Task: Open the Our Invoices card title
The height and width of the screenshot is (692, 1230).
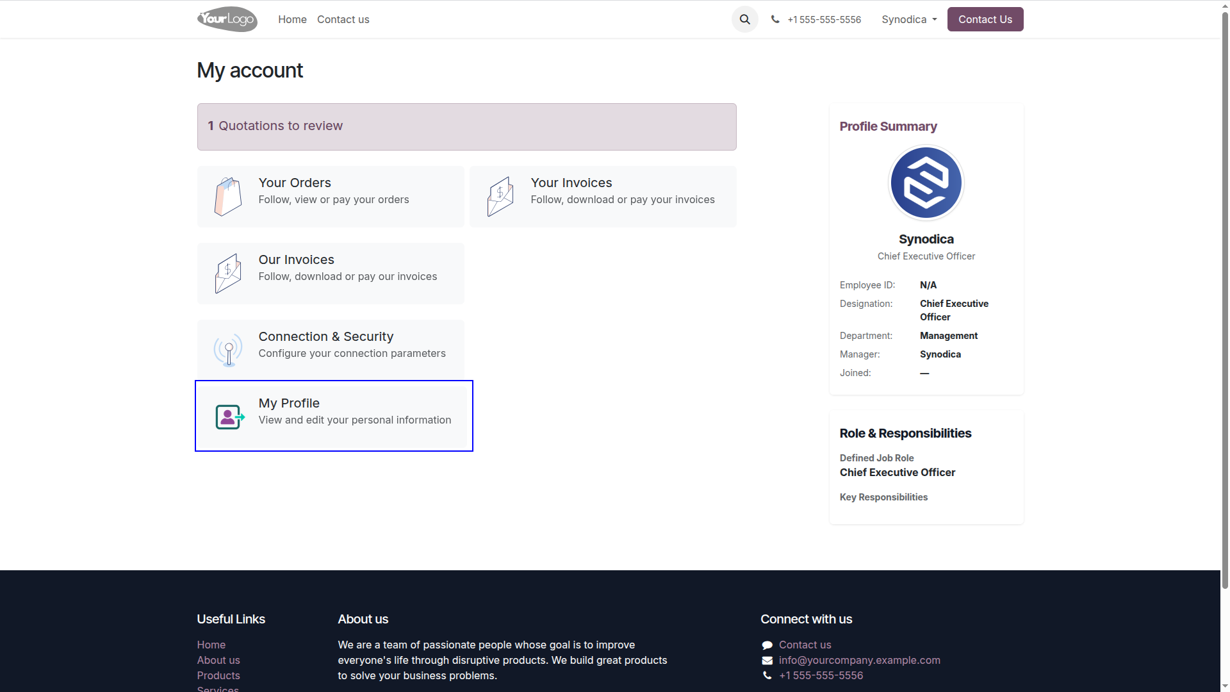Action: click(x=297, y=259)
